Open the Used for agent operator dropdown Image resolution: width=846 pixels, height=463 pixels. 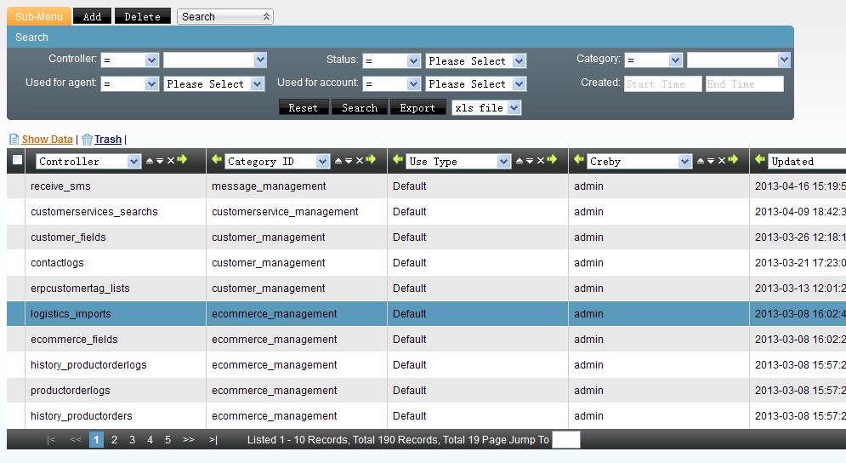(x=129, y=83)
